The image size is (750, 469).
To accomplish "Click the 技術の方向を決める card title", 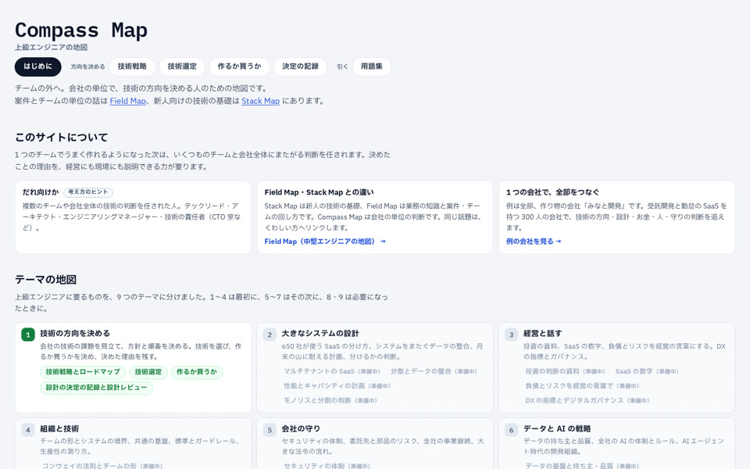I will point(75,333).
